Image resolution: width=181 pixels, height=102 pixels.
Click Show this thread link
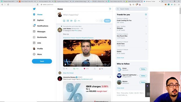coord(68,73)
